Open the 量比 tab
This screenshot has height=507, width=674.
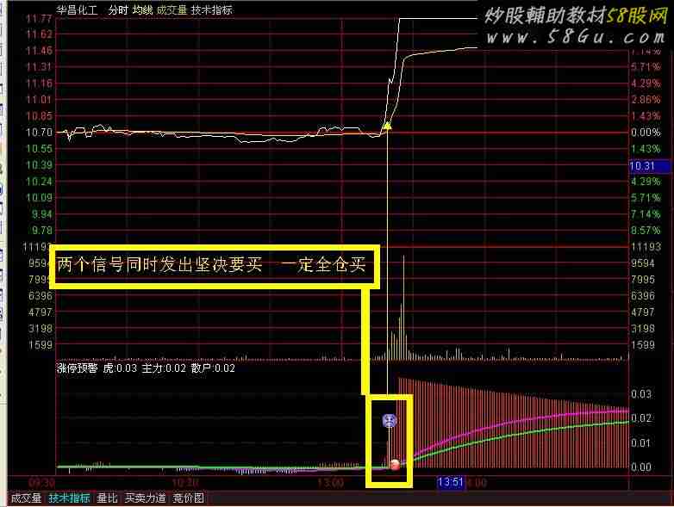tap(108, 498)
